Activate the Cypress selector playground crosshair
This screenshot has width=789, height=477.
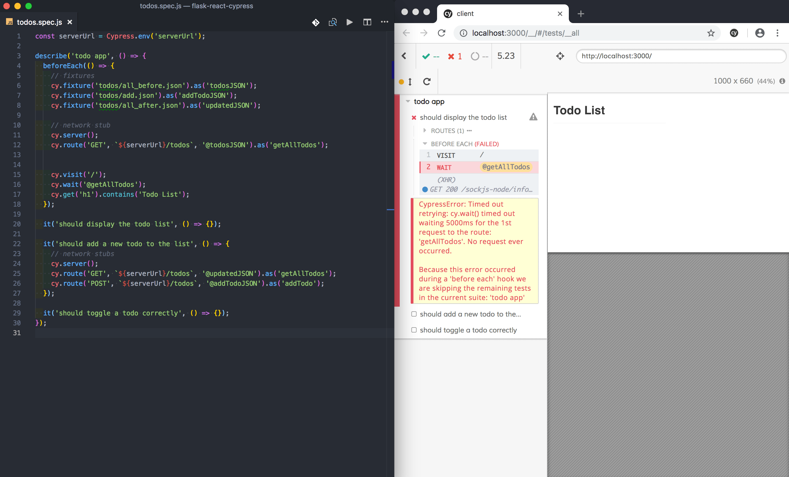(560, 56)
